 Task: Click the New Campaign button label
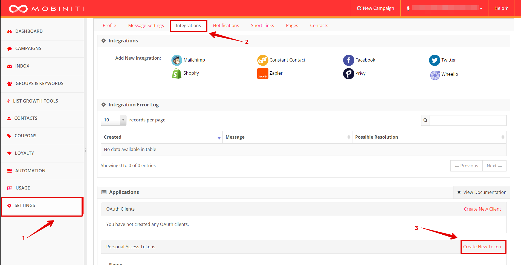[378, 8]
